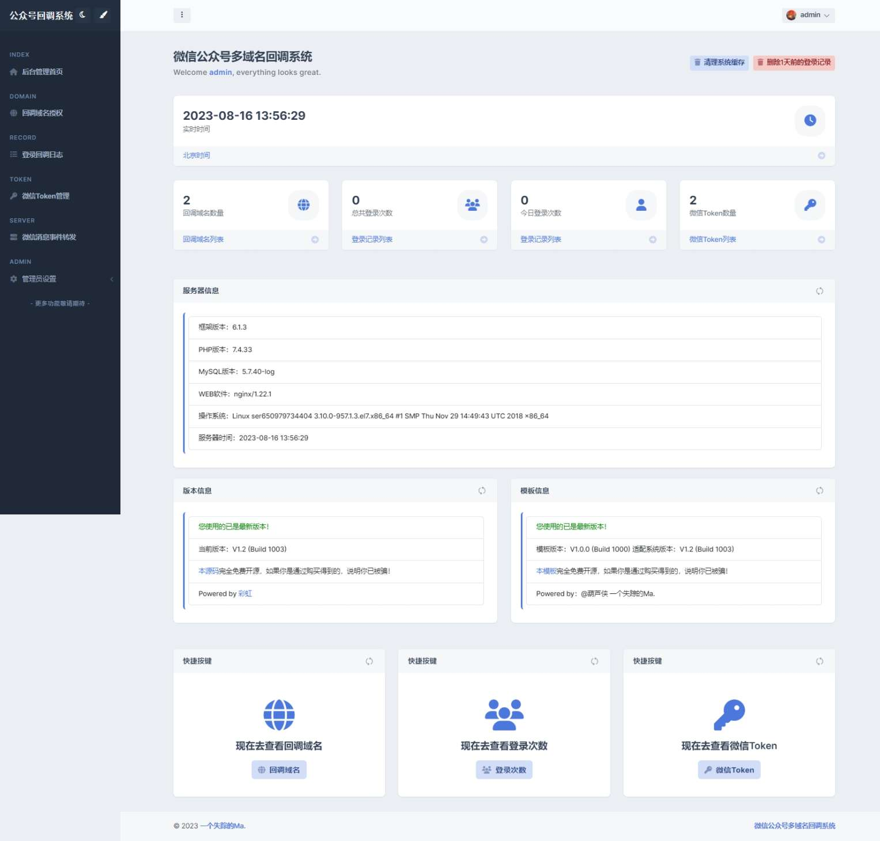This screenshot has width=880, height=841.
Task: Collapse the 管理员设置 sidebar section
Action: click(112, 279)
